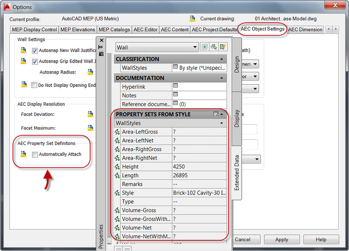Open the Hyperlink field editor icon
Viewport: 349px width, 251px height.
175,86
